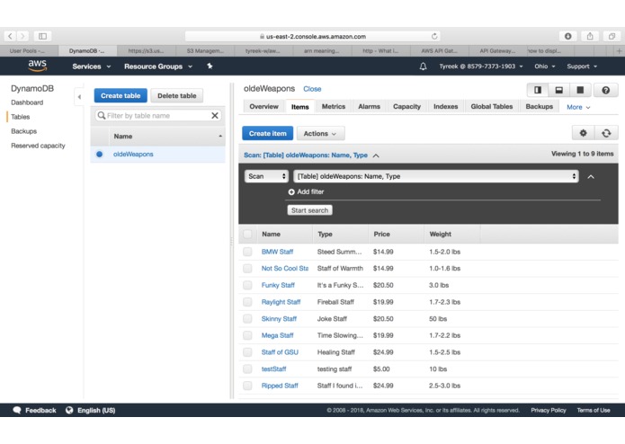The image size is (625, 444).
Task: Check the Raylight Staff row checkbox
Action: [x=247, y=302]
